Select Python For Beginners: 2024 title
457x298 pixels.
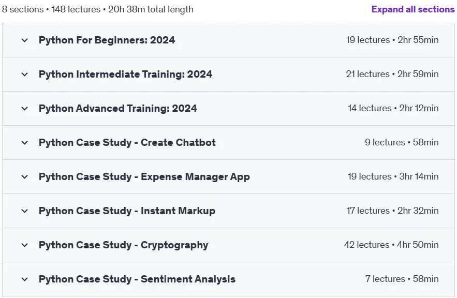[107, 40]
